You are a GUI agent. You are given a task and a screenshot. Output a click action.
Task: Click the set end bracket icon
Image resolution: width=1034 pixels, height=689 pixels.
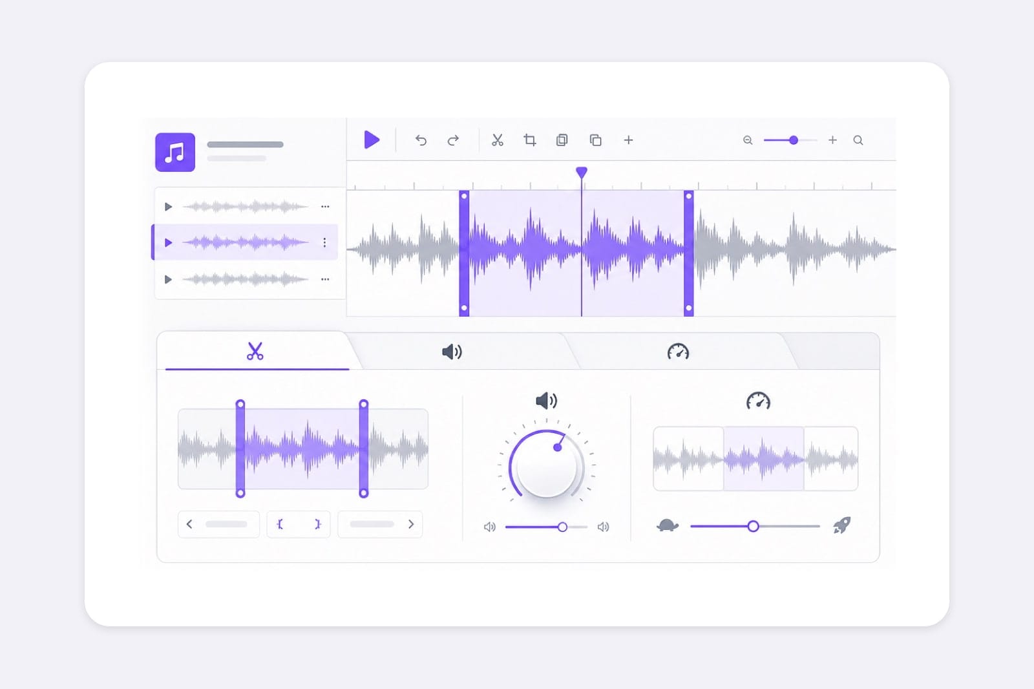pyautogui.click(x=317, y=524)
